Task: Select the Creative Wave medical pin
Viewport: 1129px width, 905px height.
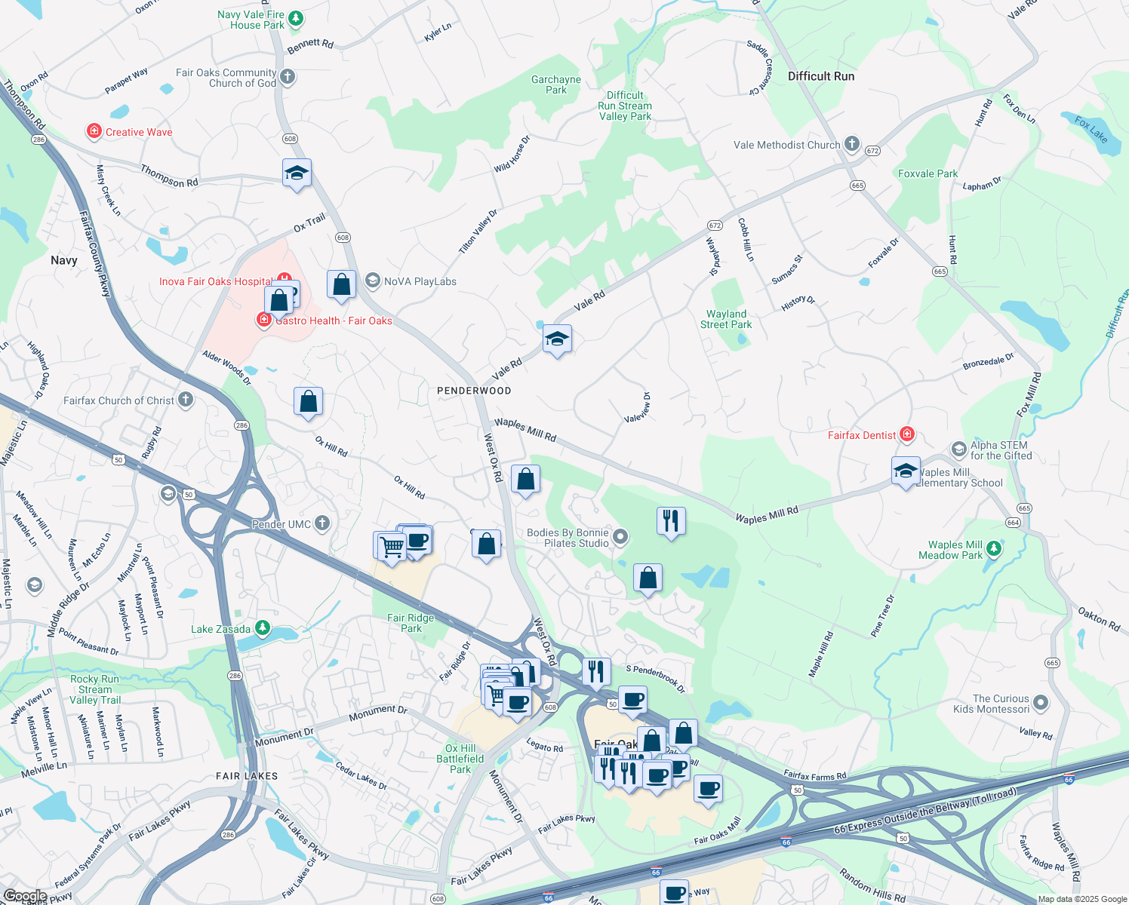Action: click(94, 132)
